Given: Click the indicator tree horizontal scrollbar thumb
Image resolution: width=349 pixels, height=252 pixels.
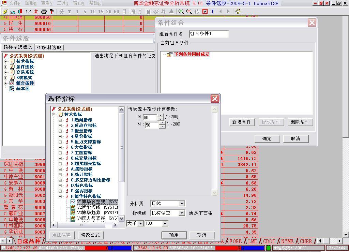Looking at the screenshot, I should 82,225.
